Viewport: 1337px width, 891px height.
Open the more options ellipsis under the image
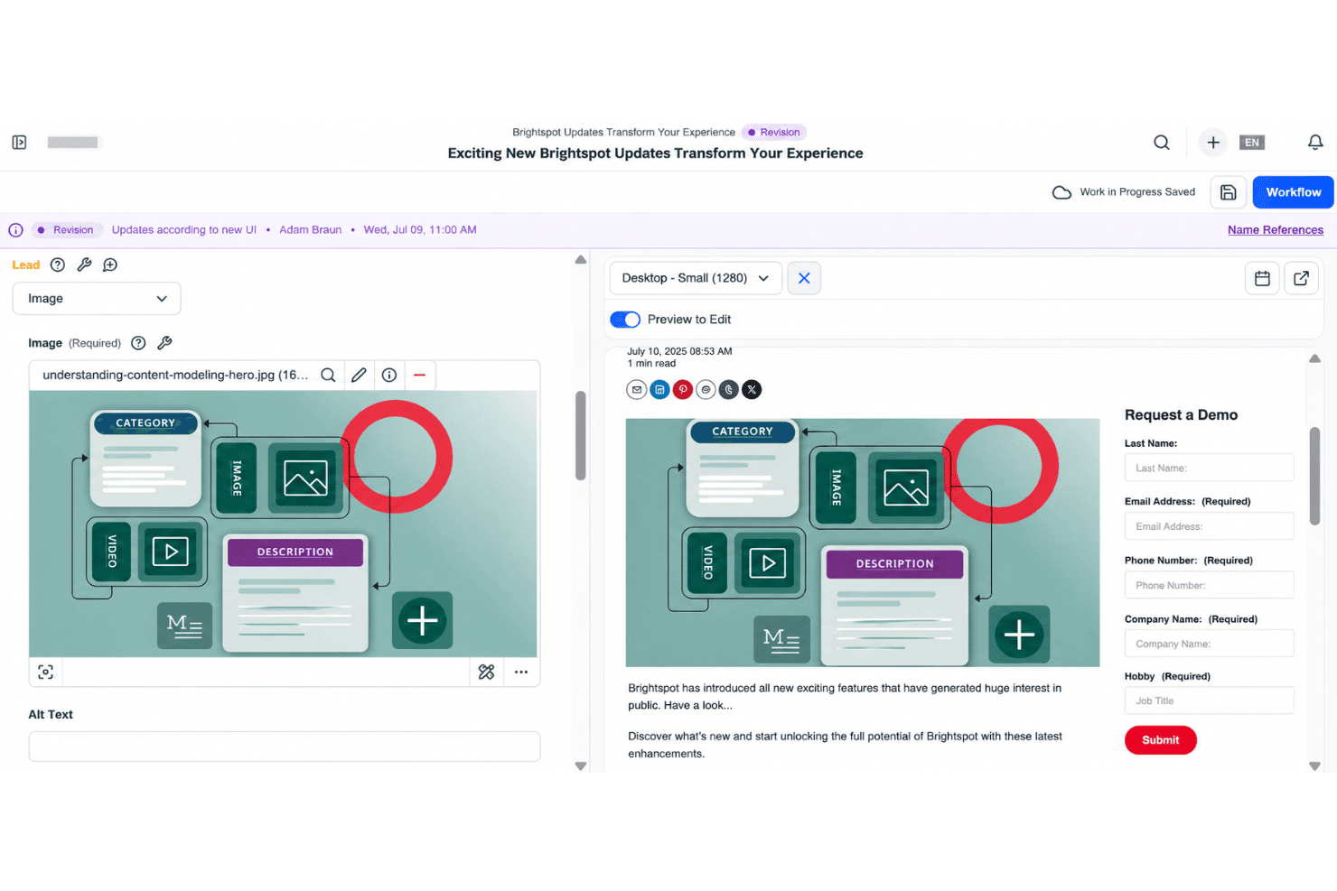pos(521,672)
